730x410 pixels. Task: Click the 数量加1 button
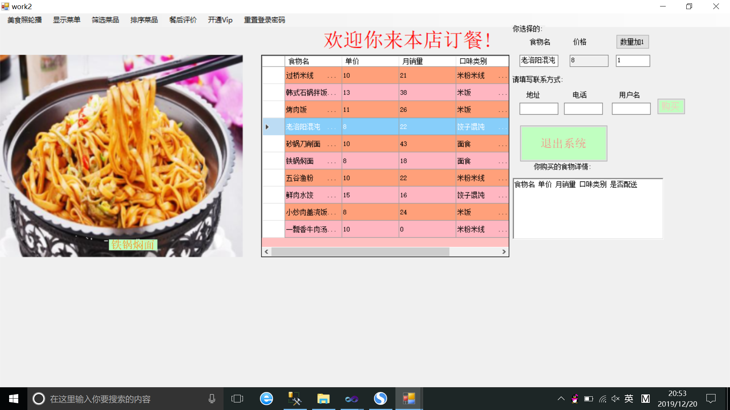click(632, 42)
